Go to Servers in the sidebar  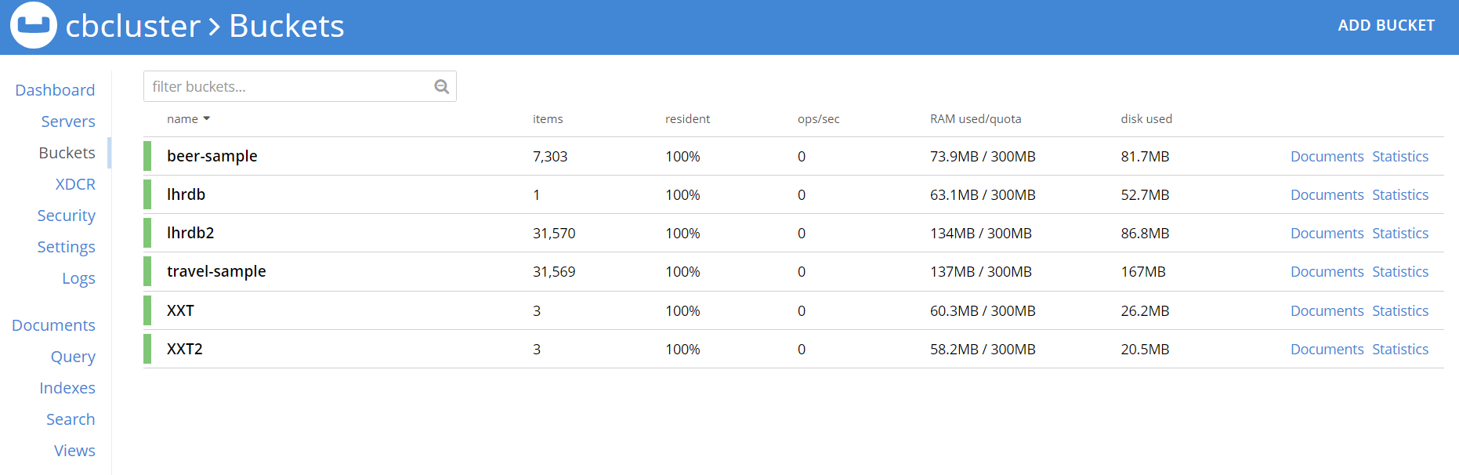pos(68,121)
